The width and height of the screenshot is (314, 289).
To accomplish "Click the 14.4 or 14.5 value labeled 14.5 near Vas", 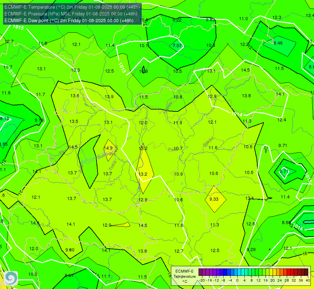I will click(x=73, y=147).
